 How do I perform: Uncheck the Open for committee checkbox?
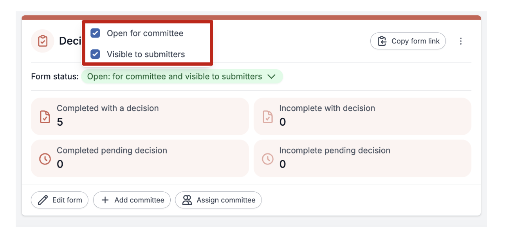(x=95, y=33)
